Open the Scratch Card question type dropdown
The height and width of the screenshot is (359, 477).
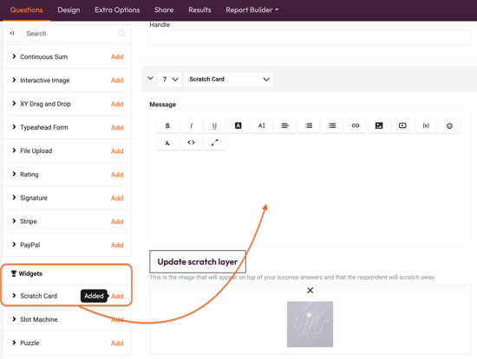(228, 80)
